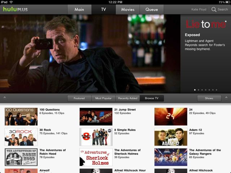The image size is (231, 173).
Task: Open the 24 show thumbnail
Action: (x=171, y=116)
